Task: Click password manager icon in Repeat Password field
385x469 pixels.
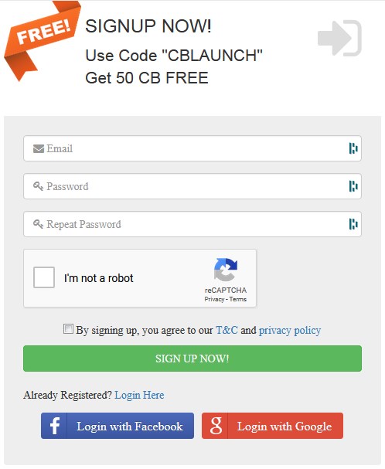Action: pos(353,224)
